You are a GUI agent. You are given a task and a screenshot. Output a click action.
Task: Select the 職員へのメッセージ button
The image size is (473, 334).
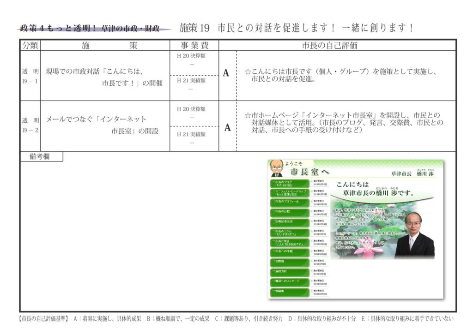[x=290, y=282]
